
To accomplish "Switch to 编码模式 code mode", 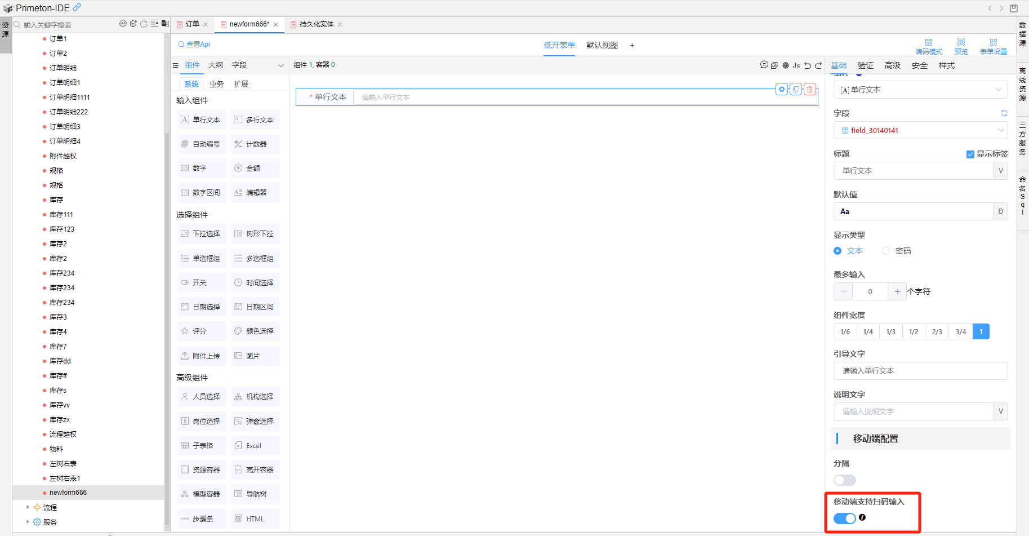I will point(929,47).
